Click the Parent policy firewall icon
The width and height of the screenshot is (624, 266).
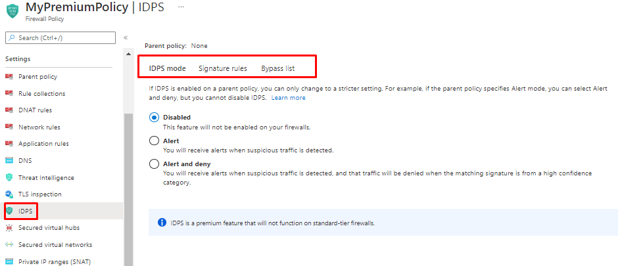click(x=9, y=77)
